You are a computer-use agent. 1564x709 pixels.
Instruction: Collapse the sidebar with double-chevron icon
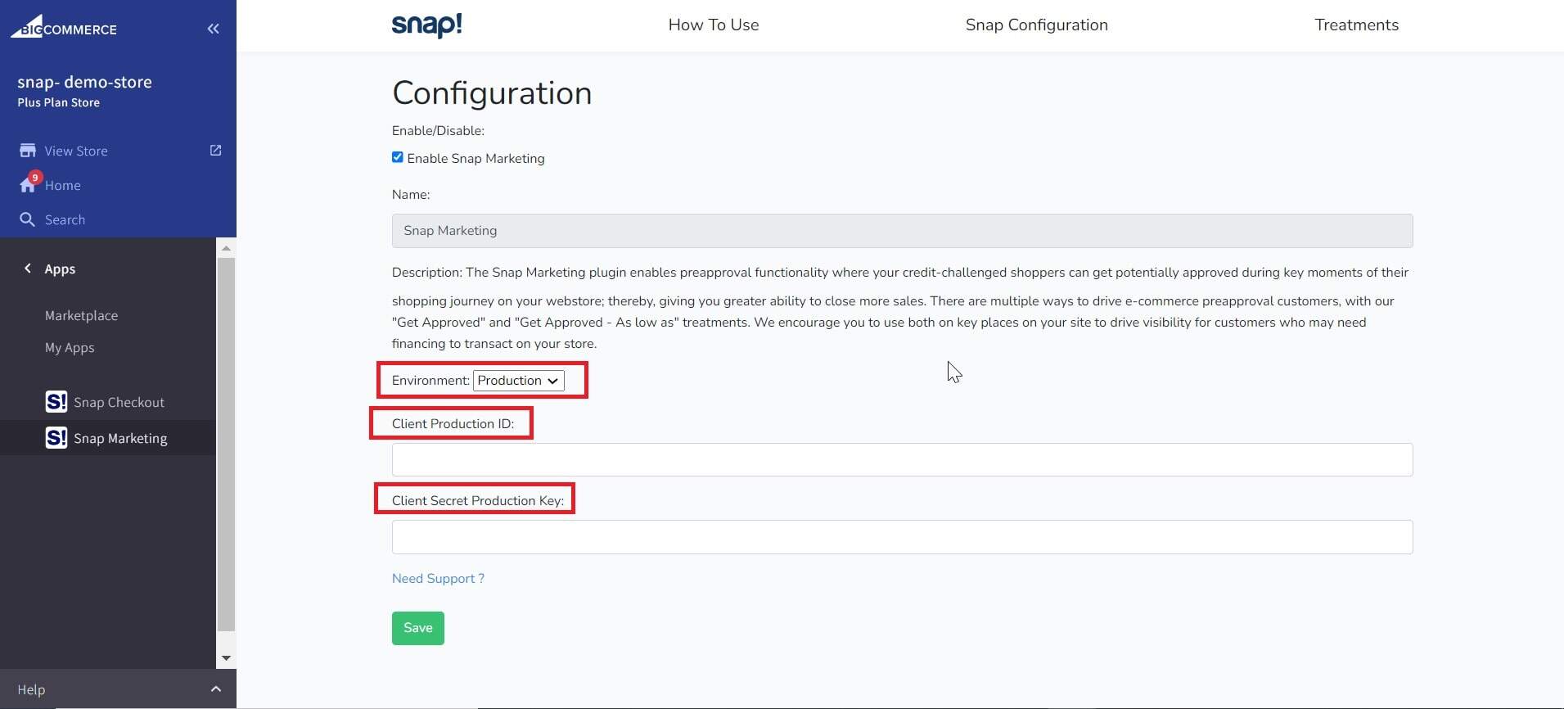pos(214,29)
